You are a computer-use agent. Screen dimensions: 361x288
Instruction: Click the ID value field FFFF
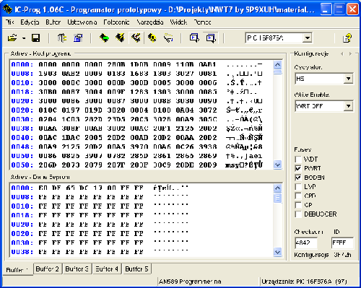[x=342, y=243]
